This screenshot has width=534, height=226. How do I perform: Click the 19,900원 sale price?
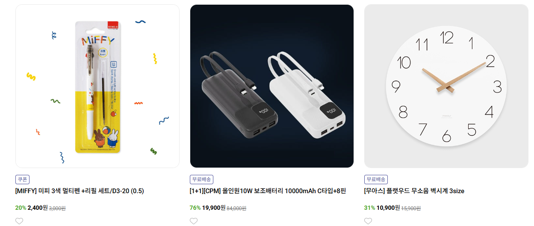click(214, 208)
